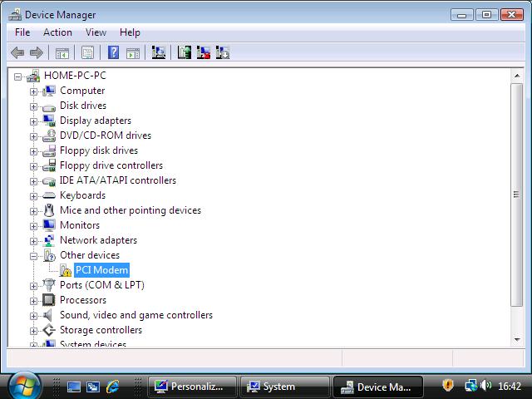Viewport: 532px width, 399px height.
Task: Click the Forward arrow toolbar button
Action: 37,52
